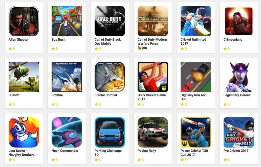Viewport: 261px width, 167px height.
Task: Open the Pocket Rally car icon
Action: [153, 132]
